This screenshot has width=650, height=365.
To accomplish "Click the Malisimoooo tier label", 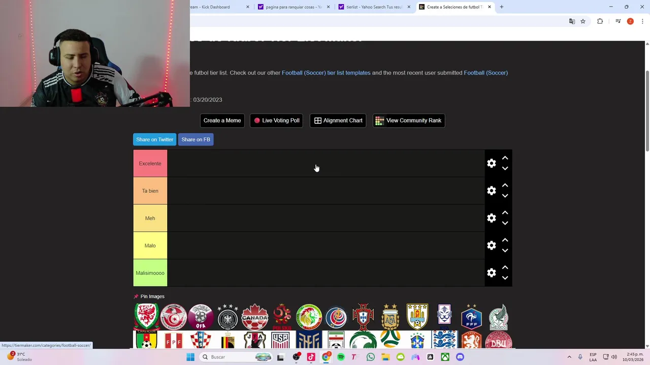I will click(x=150, y=273).
